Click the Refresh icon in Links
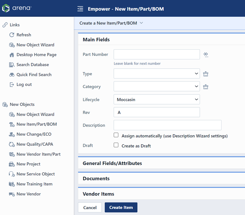Viewport: 245px width, 215px height. (12, 35)
